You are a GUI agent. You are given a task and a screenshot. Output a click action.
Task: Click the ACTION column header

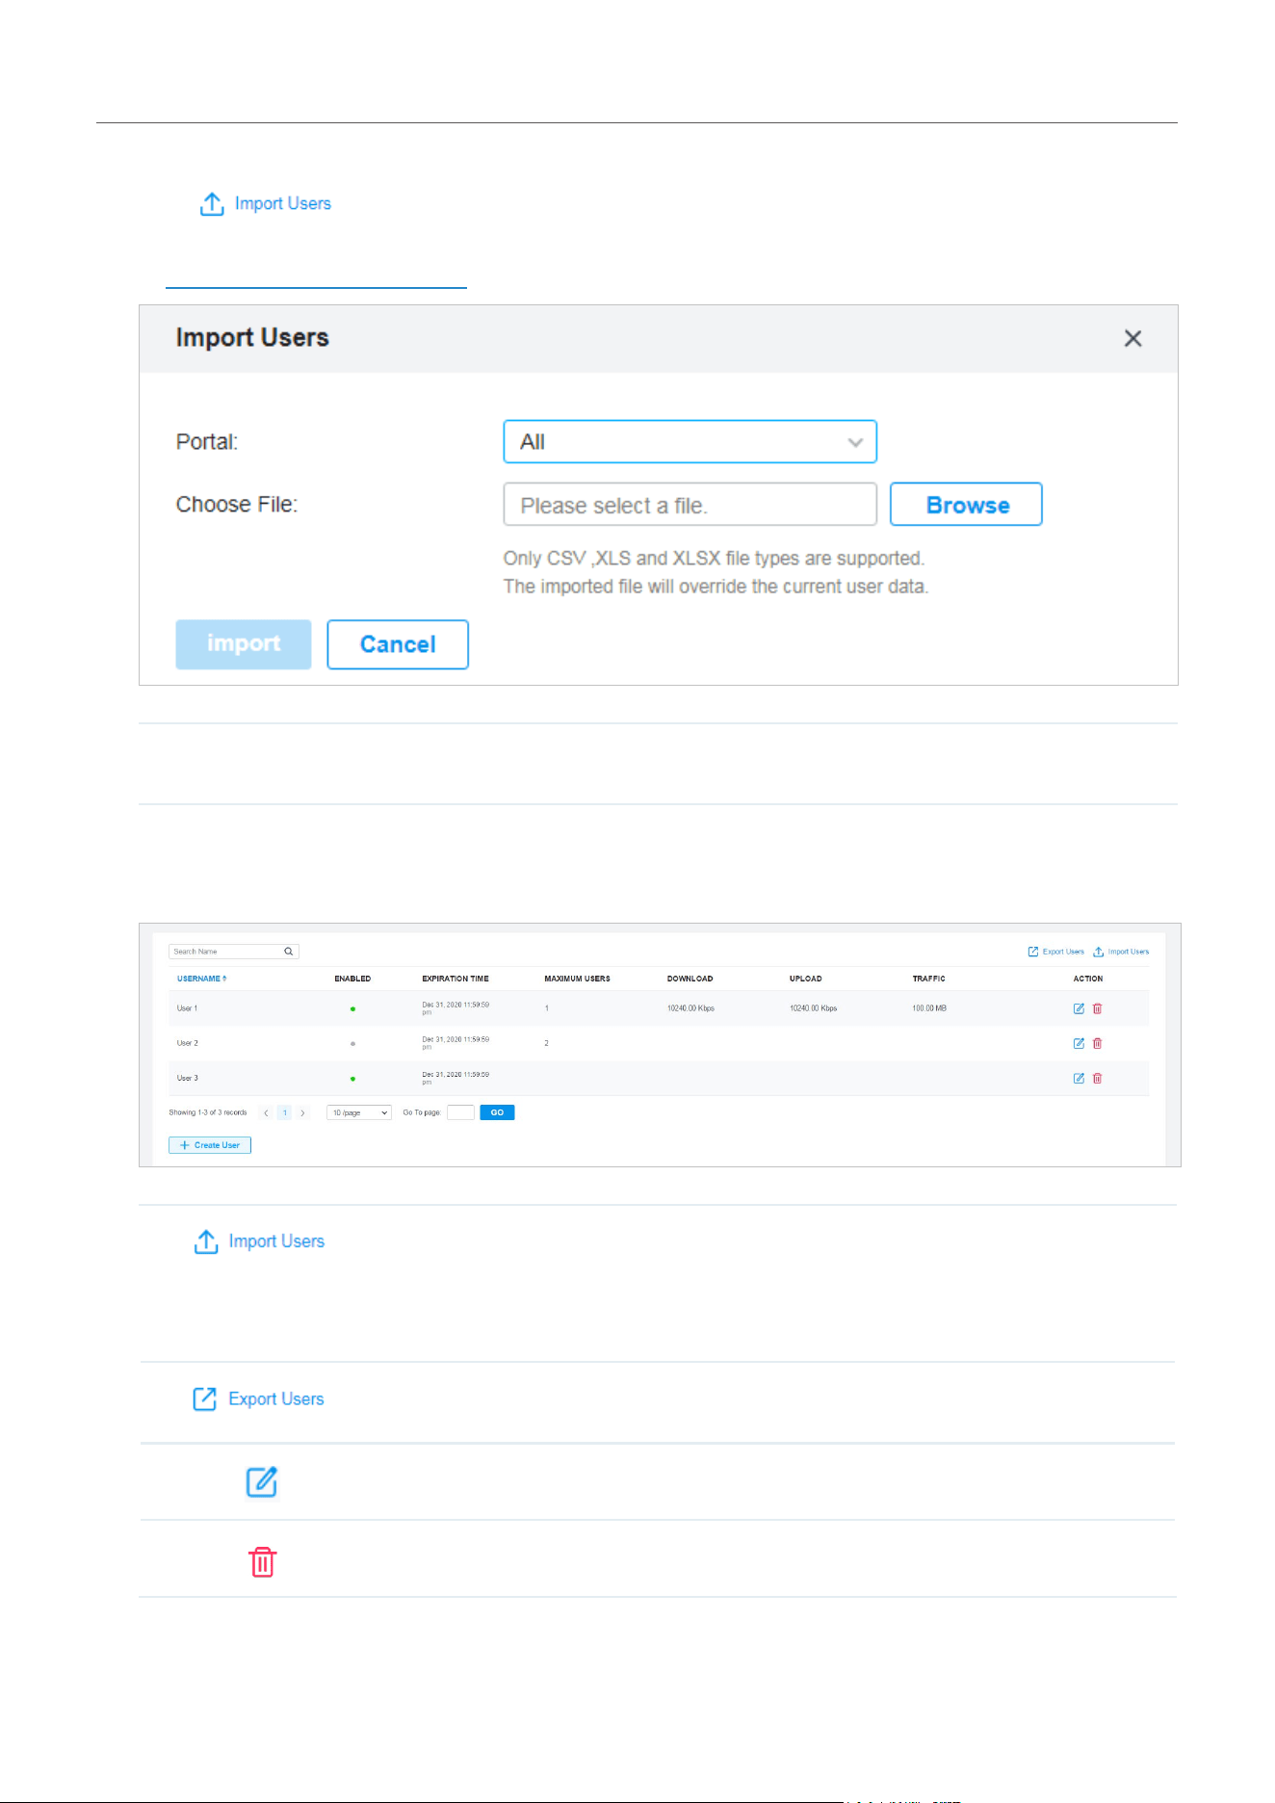1088,979
